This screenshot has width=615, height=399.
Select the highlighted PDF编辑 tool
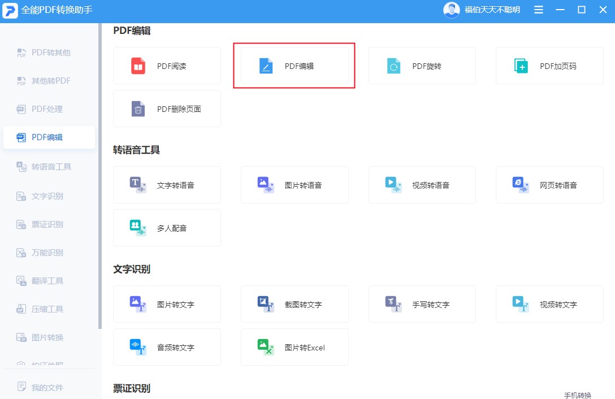(294, 65)
